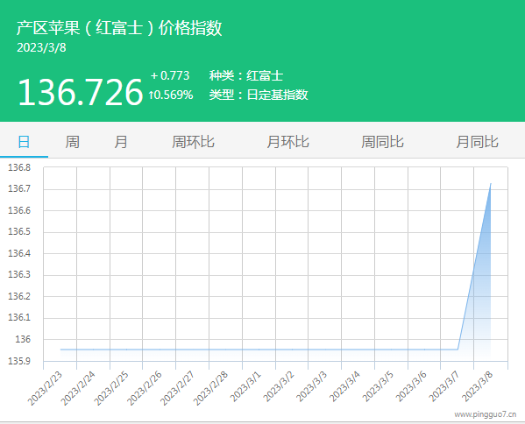Click the 136.8 y-axis label
This screenshot has width=525, height=424.
click(x=19, y=167)
